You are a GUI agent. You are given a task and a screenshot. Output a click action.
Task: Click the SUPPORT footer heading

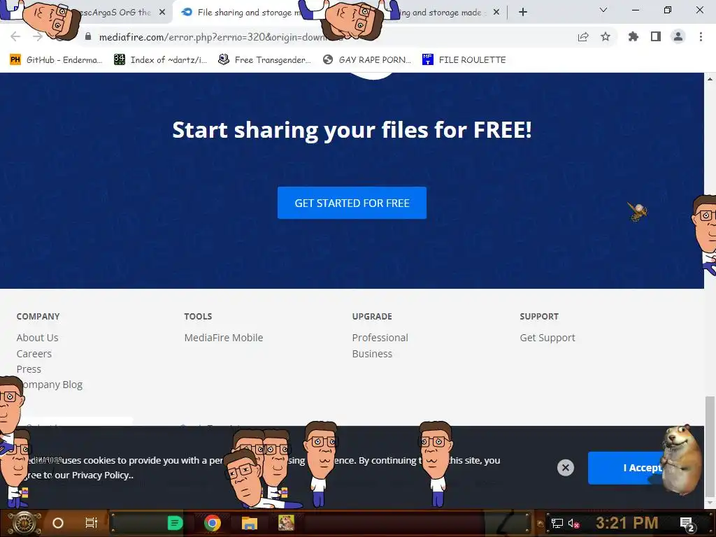tap(539, 317)
